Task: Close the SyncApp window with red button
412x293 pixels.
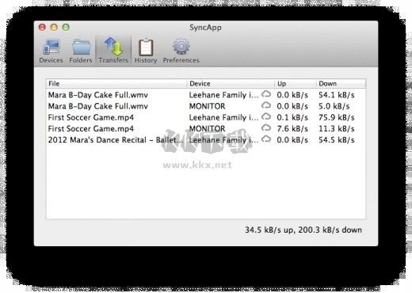Action: click(x=42, y=27)
